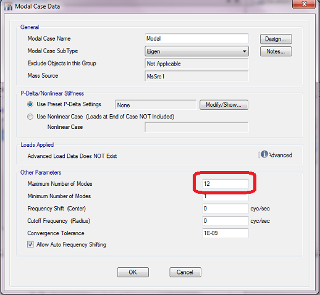This screenshot has height=295, width=320.
Task: Open the Notes button
Action: tap(276, 51)
